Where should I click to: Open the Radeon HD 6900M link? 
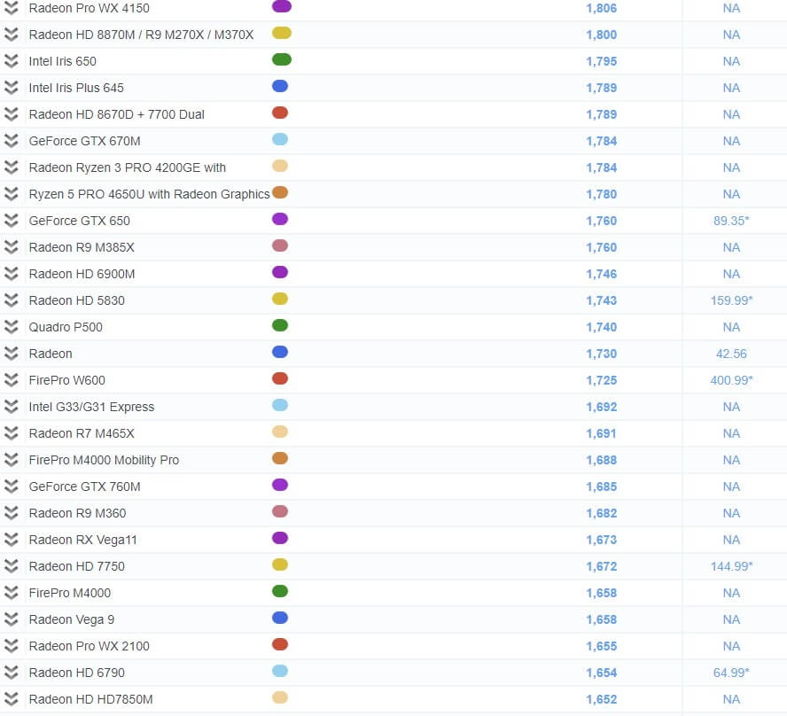pos(82,274)
